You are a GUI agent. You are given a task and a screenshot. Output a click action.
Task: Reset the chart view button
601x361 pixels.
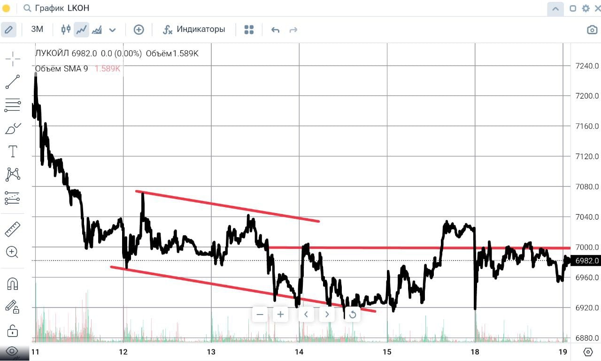click(x=352, y=314)
